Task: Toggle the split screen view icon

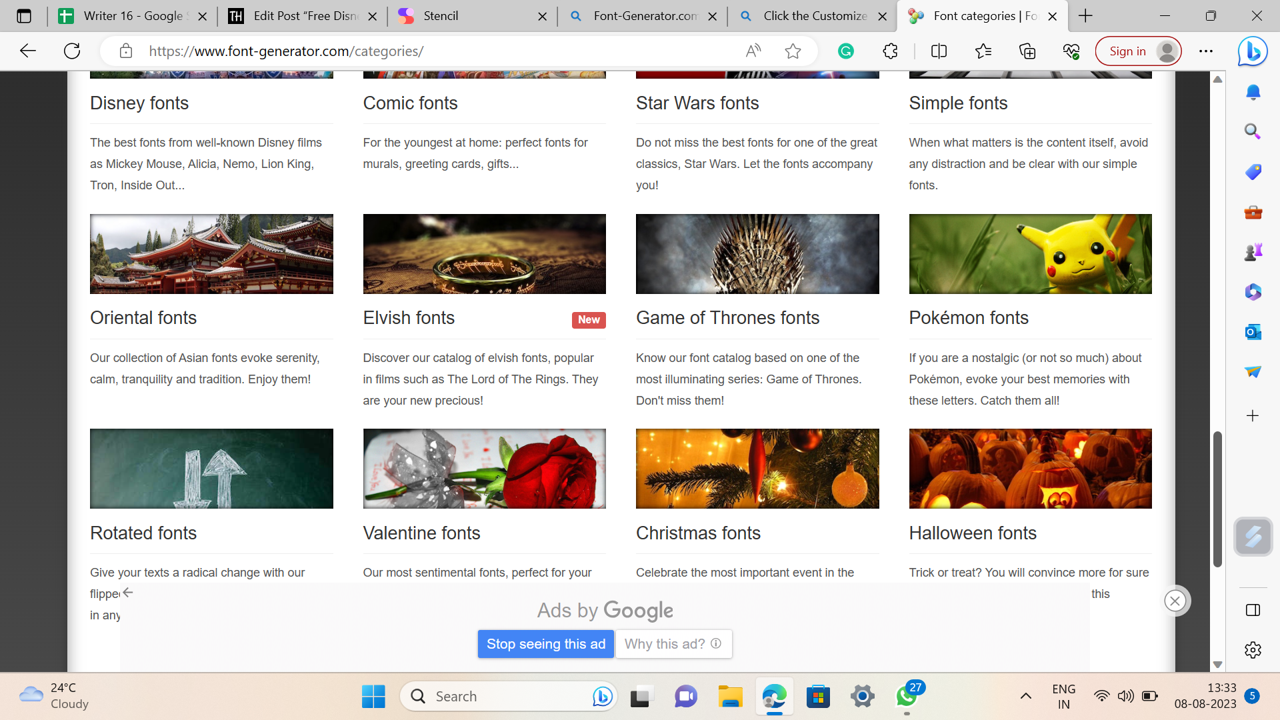Action: [x=939, y=51]
